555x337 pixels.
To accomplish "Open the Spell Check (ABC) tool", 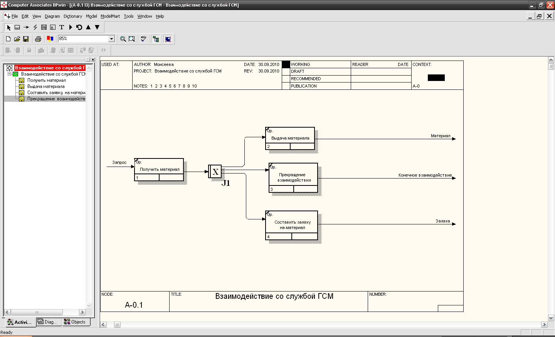I will click(x=143, y=39).
